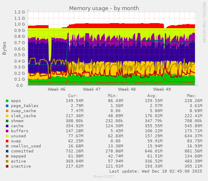The width and height of the screenshot is (208, 181).
Task: Click the red swap legend swatch
Action: pyautogui.click(x=7, y=141)
